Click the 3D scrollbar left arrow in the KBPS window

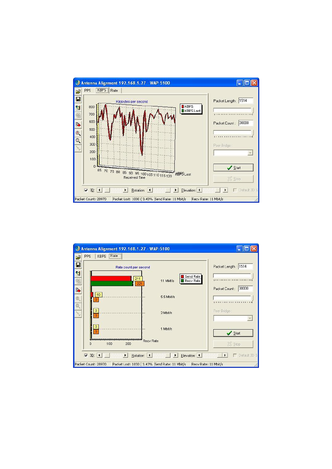tap(100, 190)
